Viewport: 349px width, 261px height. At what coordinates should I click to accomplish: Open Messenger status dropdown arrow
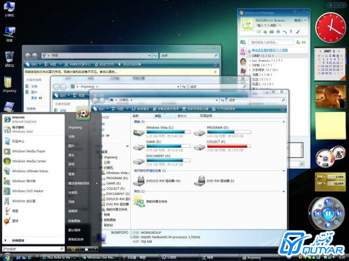click(305, 20)
